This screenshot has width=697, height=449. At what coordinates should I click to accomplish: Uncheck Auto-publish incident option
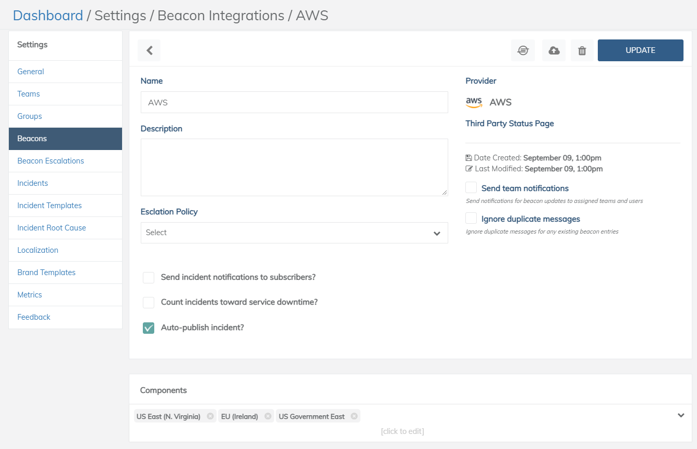[149, 328]
